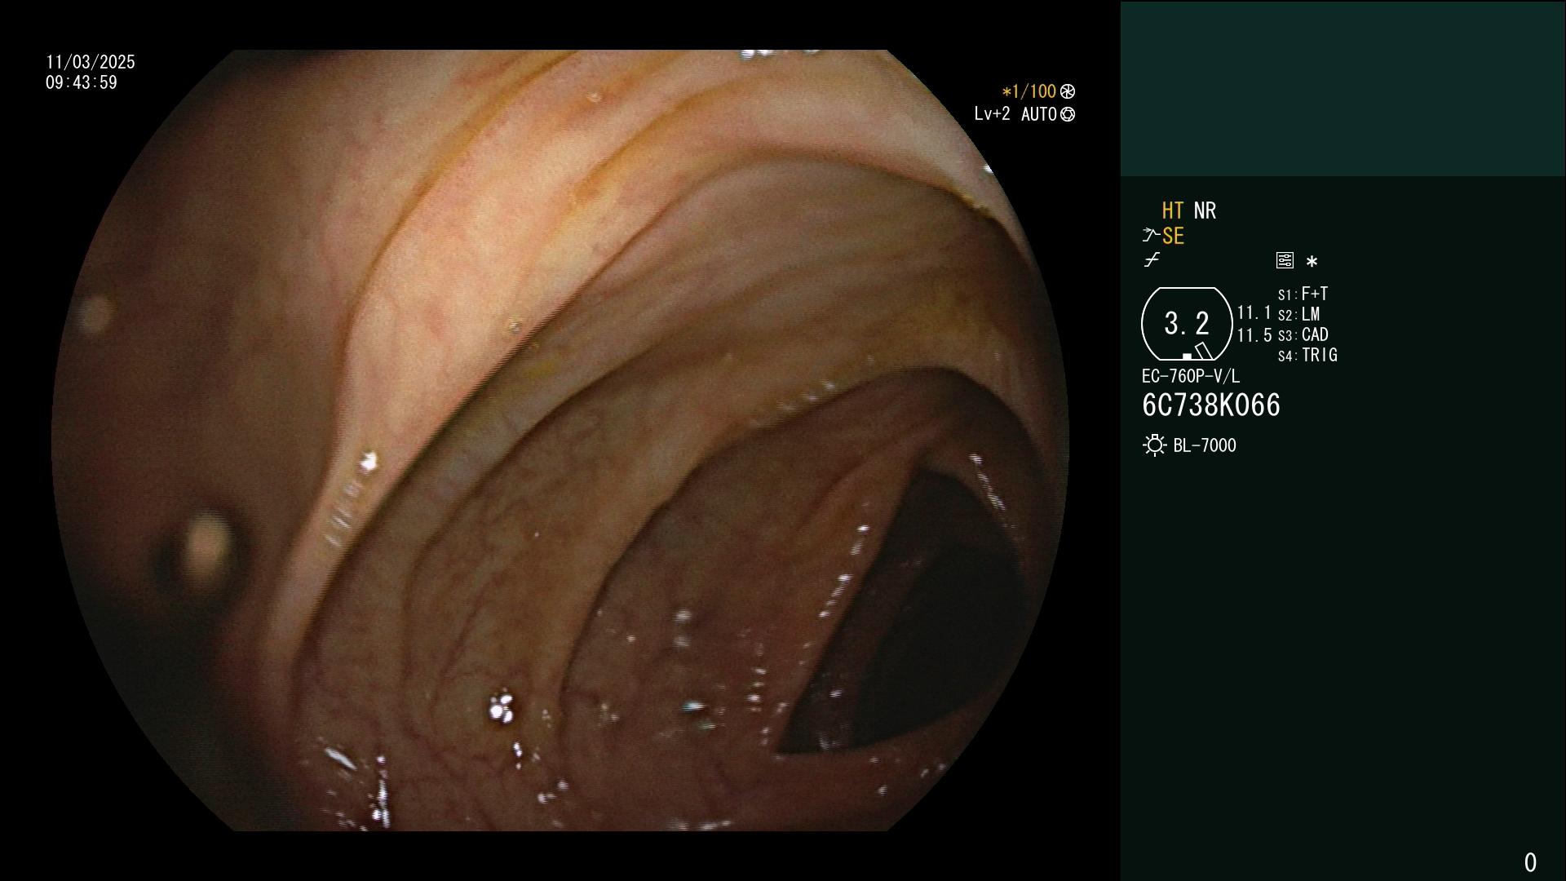The width and height of the screenshot is (1566, 881).
Task: Click the structure enhancement curve icon beside SE
Action: pos(1151,236)
